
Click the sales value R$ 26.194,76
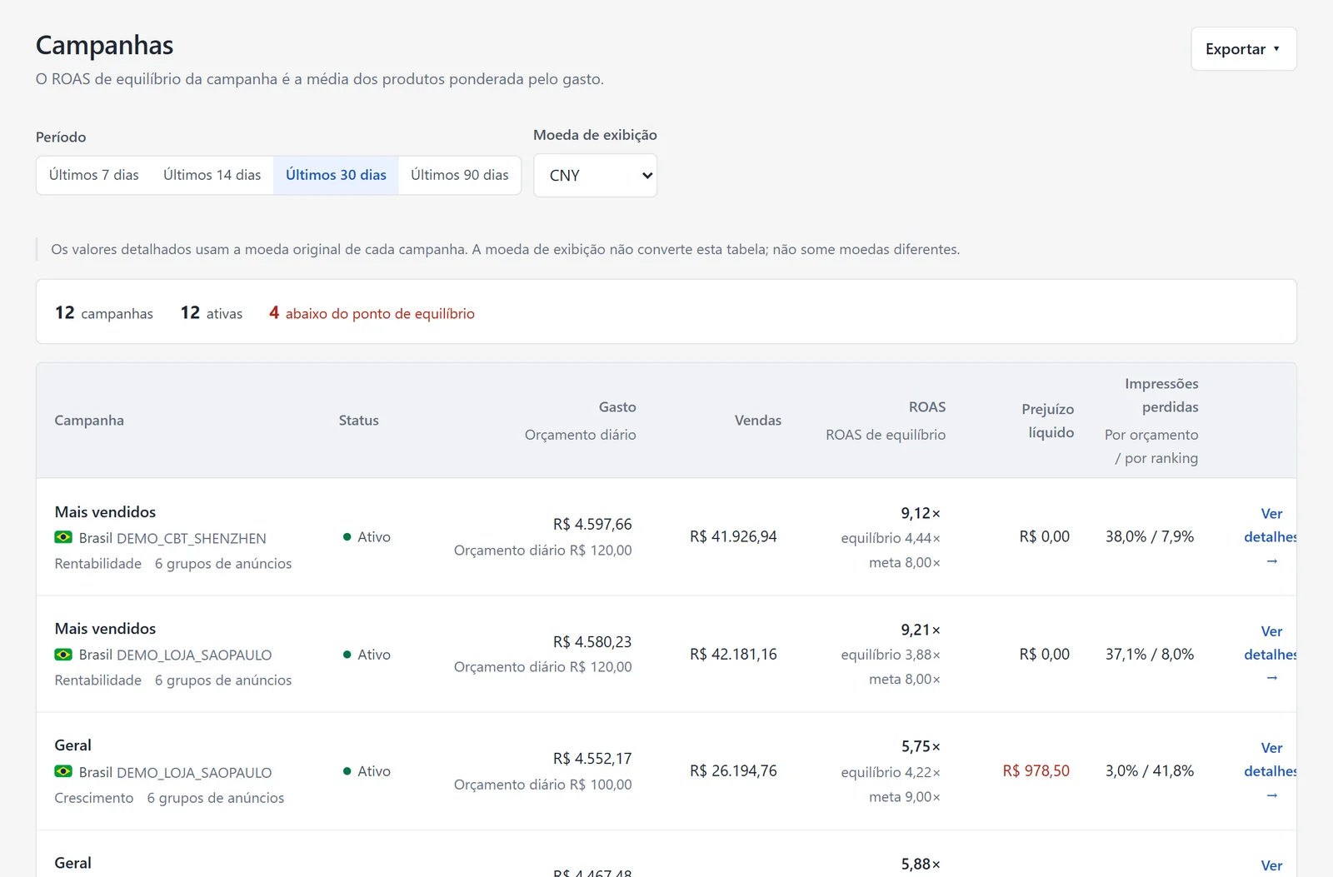point(733,771)
